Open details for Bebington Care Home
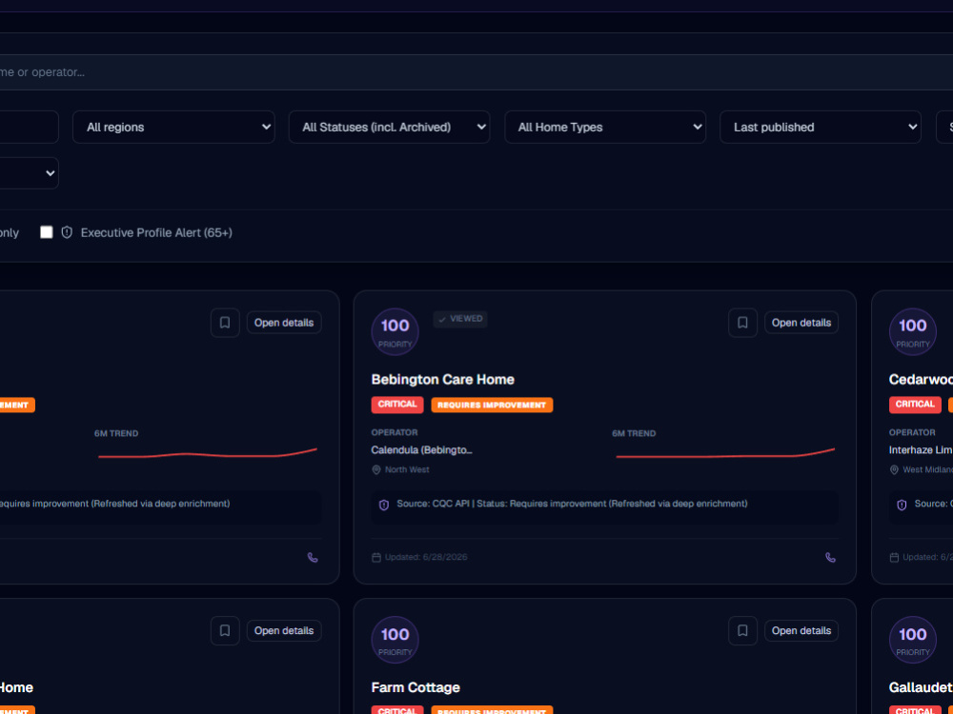This screenshot has width=953, height=714. pyautogui.click(x=801, y=323)
